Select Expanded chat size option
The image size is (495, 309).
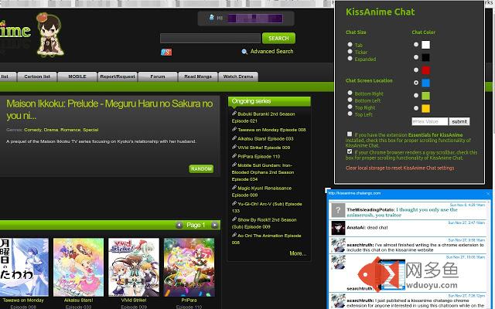[x=350, y=59]
